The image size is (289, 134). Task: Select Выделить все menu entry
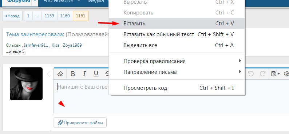pyautogui.click(x=177, y=45)
